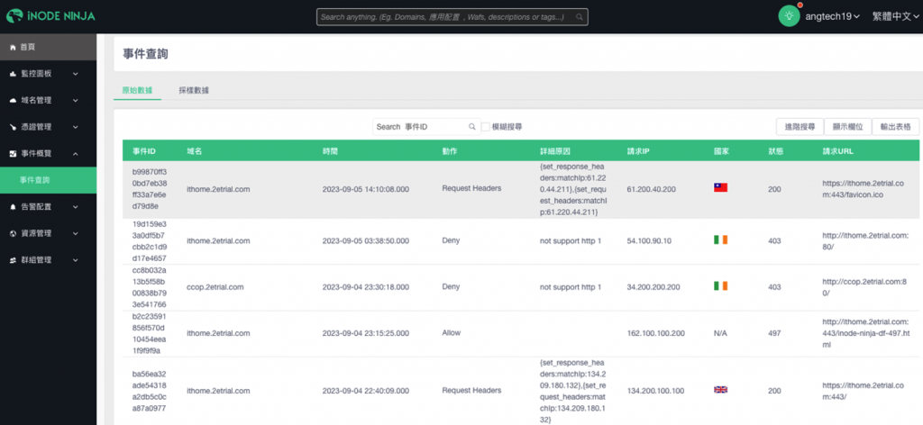Click the bell icon for 告警配置
Image resolution: width=923 pixels, height=425 pixels.
tap(13, 207)
